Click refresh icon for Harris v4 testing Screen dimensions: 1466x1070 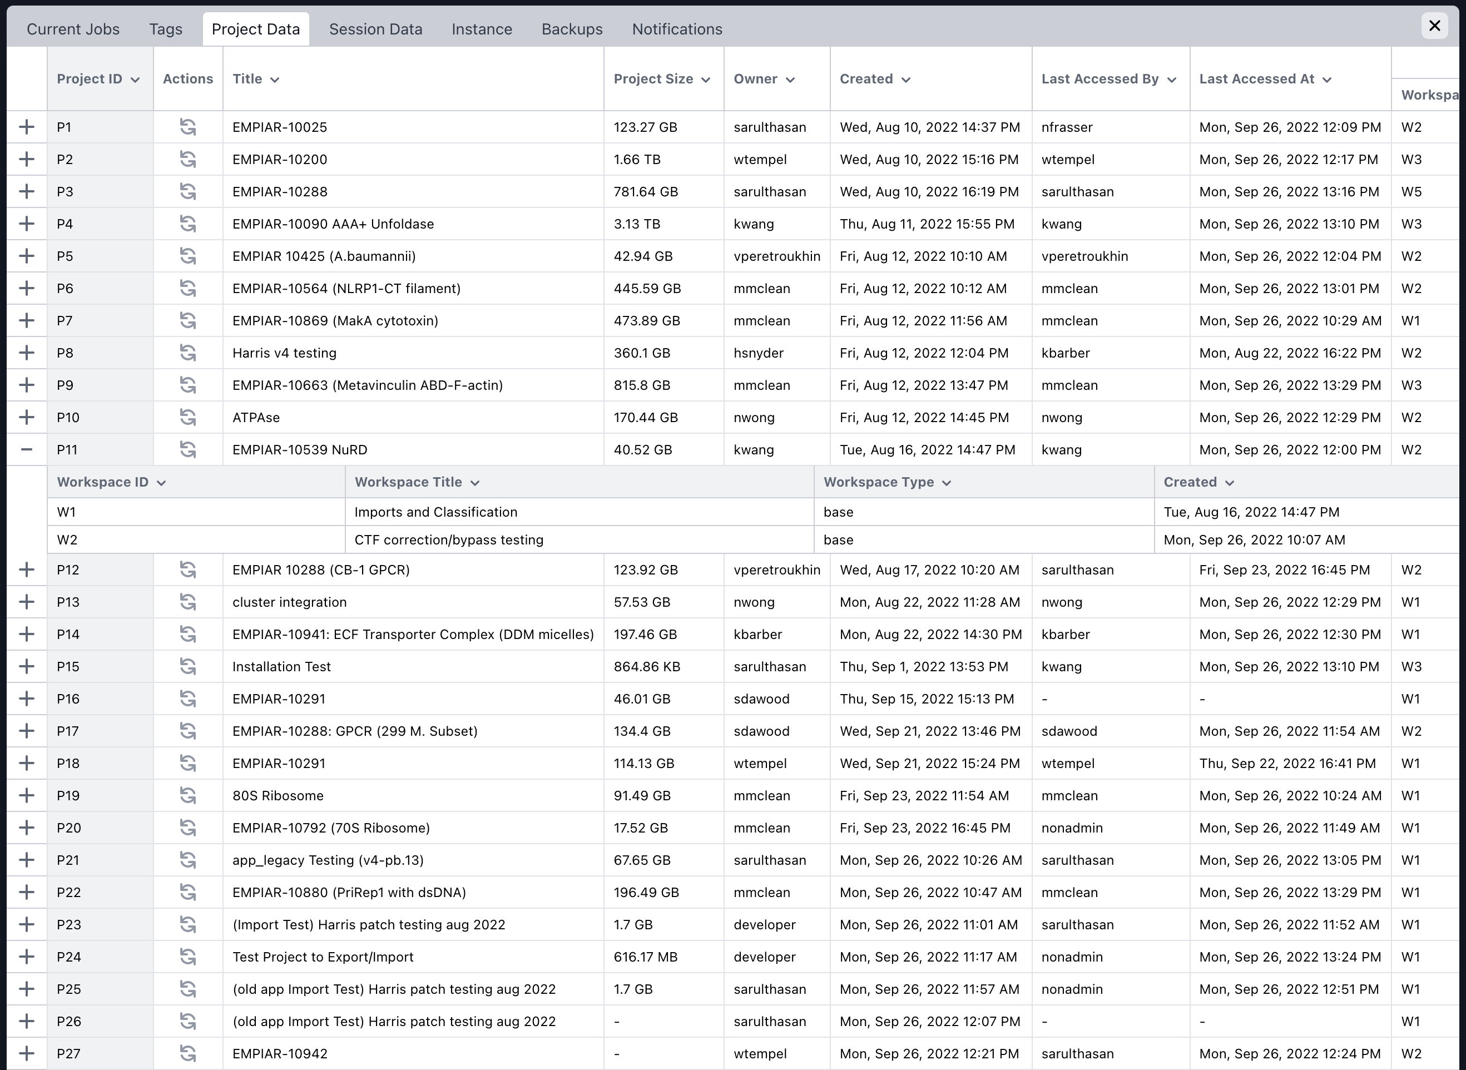point(188,353)
